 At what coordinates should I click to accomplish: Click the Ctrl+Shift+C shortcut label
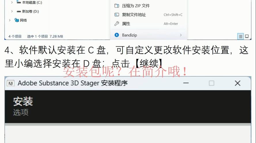(x=173, y=15)
